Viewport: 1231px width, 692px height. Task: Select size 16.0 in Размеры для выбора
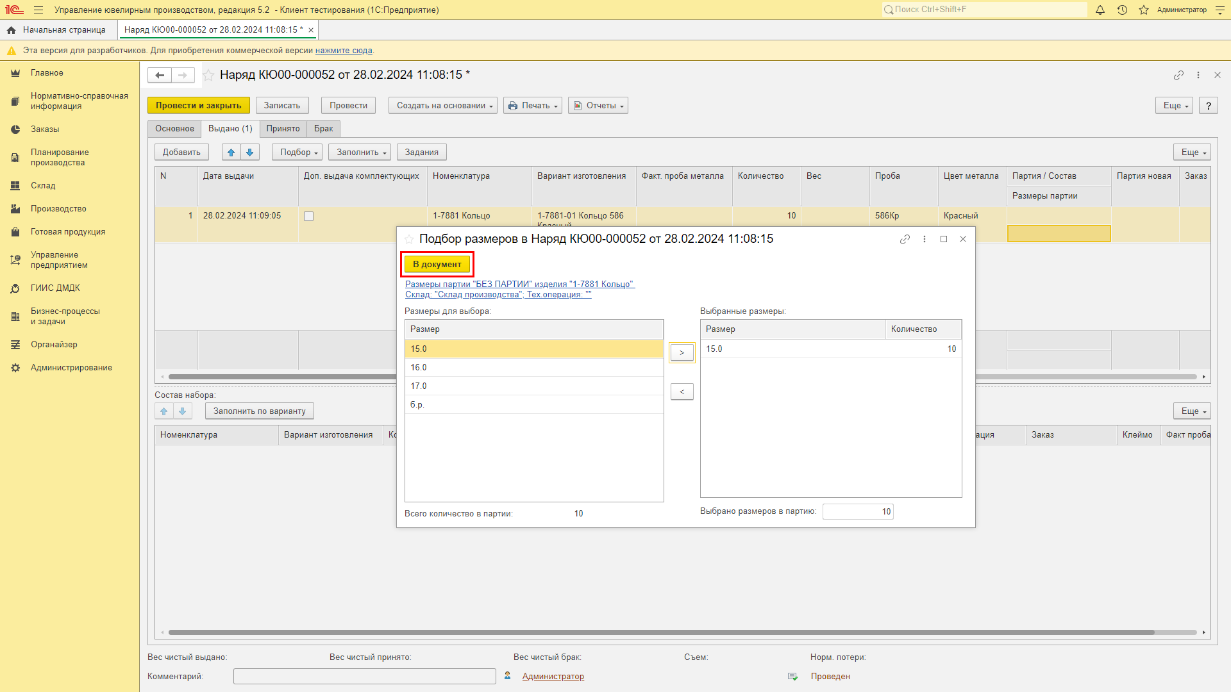click(x=534, y=367)
